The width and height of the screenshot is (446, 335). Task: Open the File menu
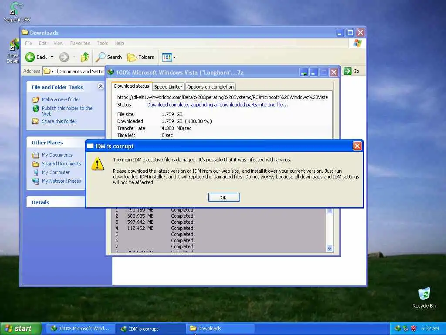[x=28, y=43]
